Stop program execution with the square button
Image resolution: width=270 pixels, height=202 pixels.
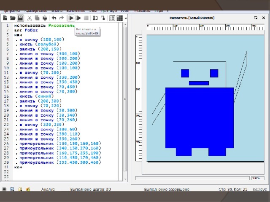click(86, 18)
